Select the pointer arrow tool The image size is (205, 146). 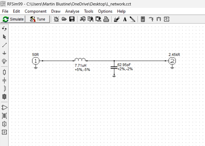(4, 37)
